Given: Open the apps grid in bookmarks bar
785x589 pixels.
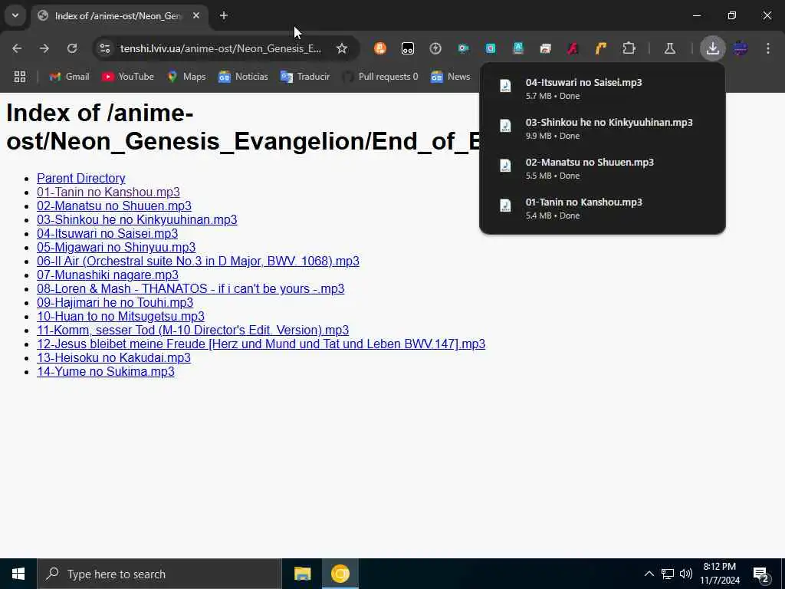Looking at the screenshot, I should (x=20, y=77).
